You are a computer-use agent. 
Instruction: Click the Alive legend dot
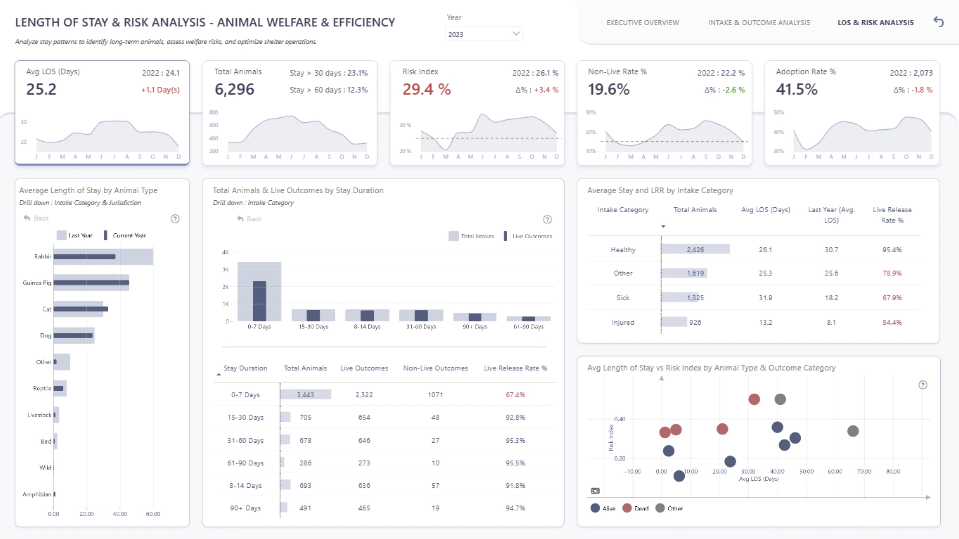coord(595,508)
